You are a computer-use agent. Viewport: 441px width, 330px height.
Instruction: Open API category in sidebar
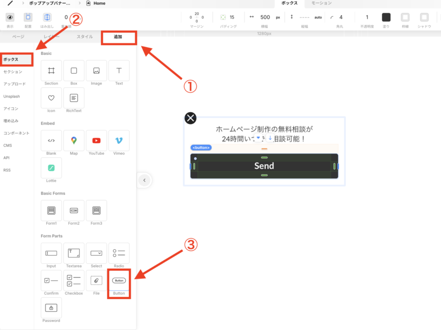point(6,158)
